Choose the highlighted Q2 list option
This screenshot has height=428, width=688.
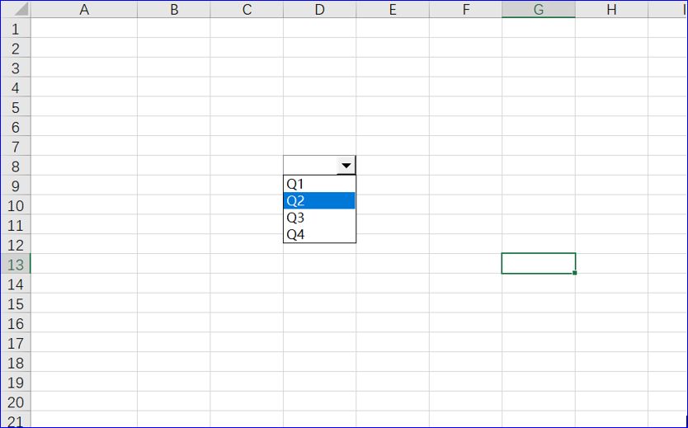pos(319,200)
